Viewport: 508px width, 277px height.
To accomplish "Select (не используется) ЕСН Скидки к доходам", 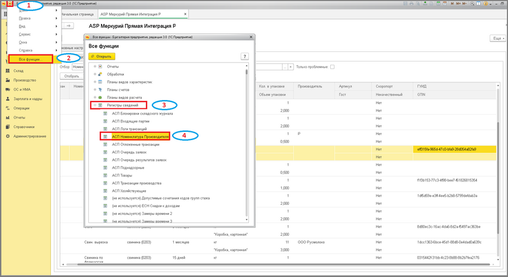I will point(146,206).
